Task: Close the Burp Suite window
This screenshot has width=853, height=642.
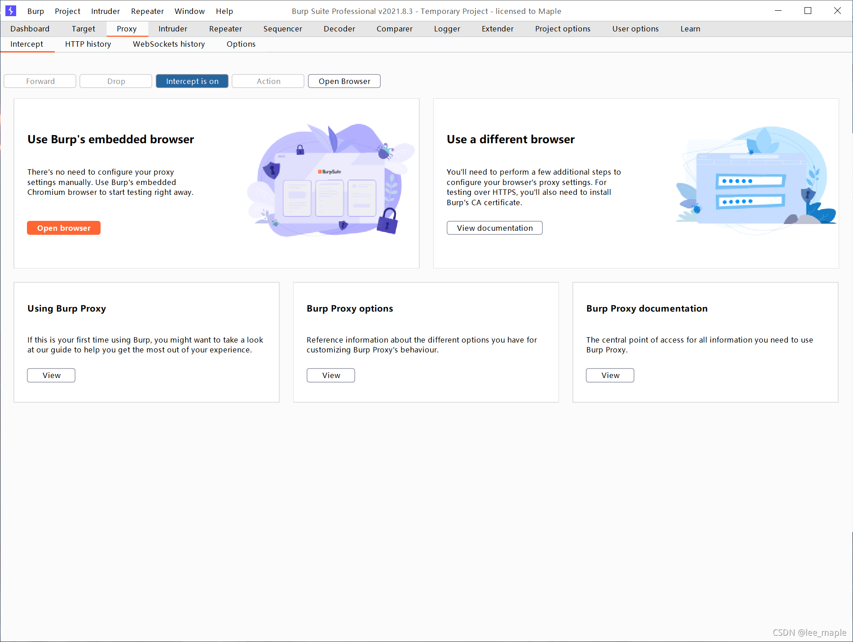Action: pyautogui.click(x=838, y=11)
